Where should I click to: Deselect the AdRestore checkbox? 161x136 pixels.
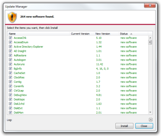(x=10, y=55)
